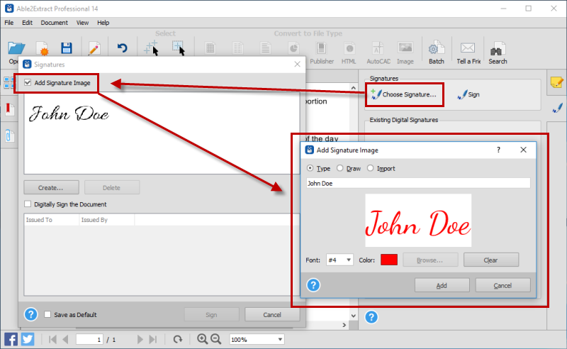Select the John Doe signature preview in Signatures
567x349 pixels.
tap(69, 113)
